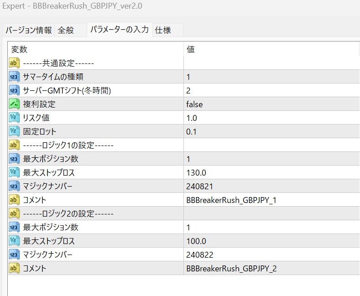Select コメント label in the BBBreakerRush_GBPJPY_1 row
The height and width of the screenshot is (296, 360).
[x=34, y=200]
